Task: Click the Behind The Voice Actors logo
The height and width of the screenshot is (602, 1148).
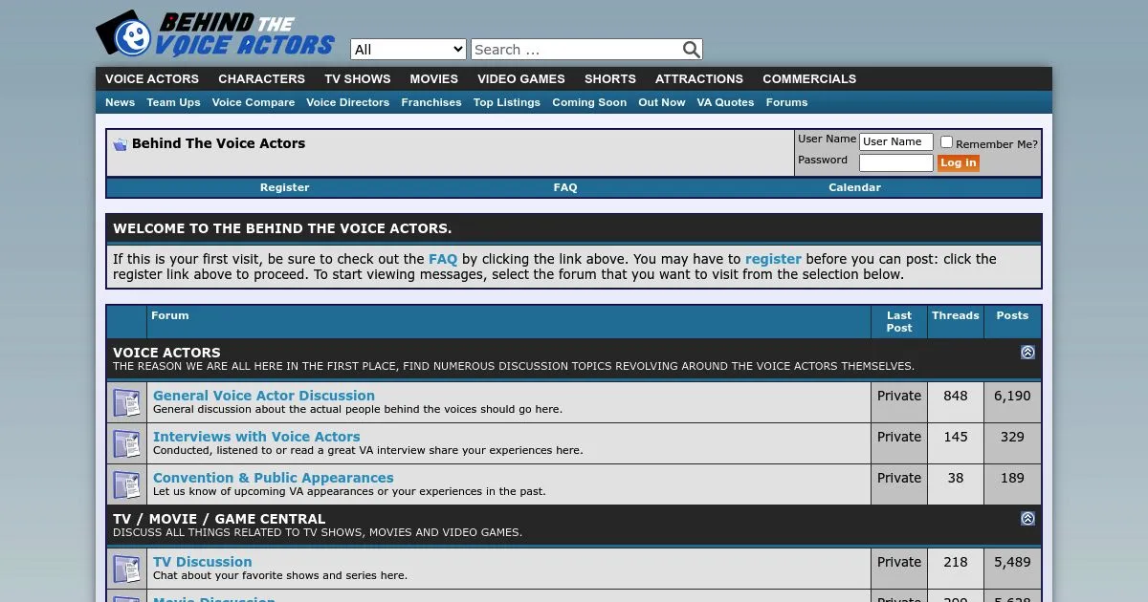Action: coord(215,33)
